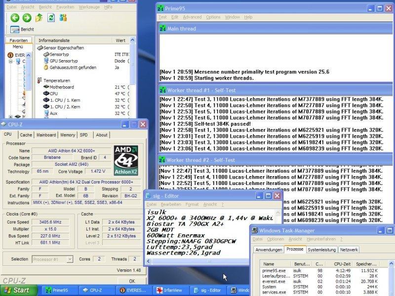This screenshot has height=296, width=395.
Task: Select the Favoriten tab in Everest sidebar
Action: (x=18, y=40)
